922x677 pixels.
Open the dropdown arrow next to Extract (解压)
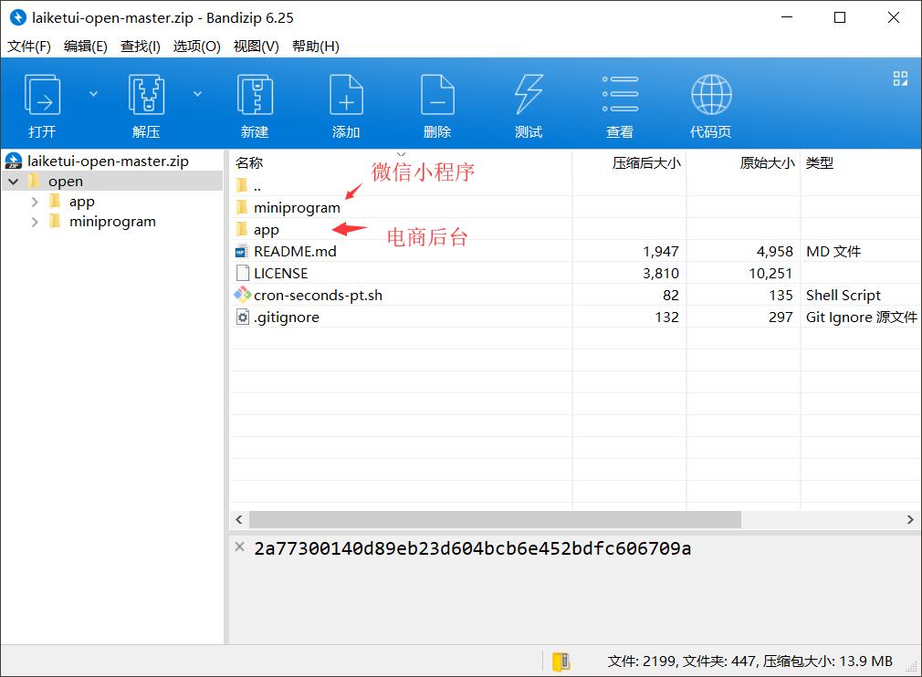197,94
